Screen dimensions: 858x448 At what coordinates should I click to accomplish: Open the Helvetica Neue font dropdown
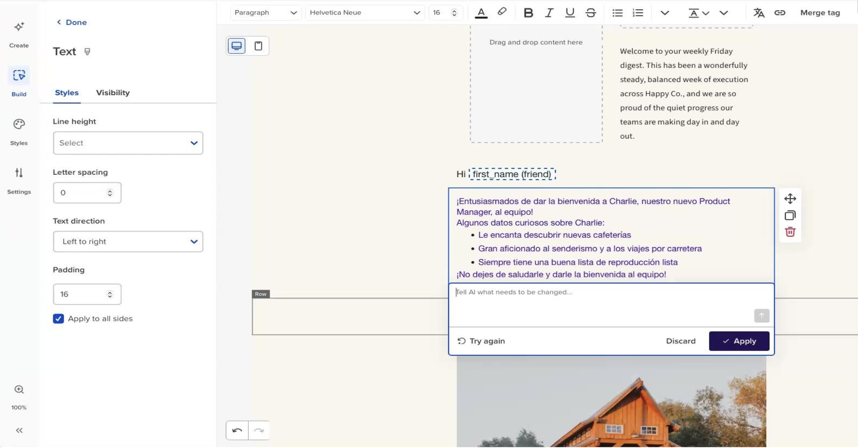(365, 13)
